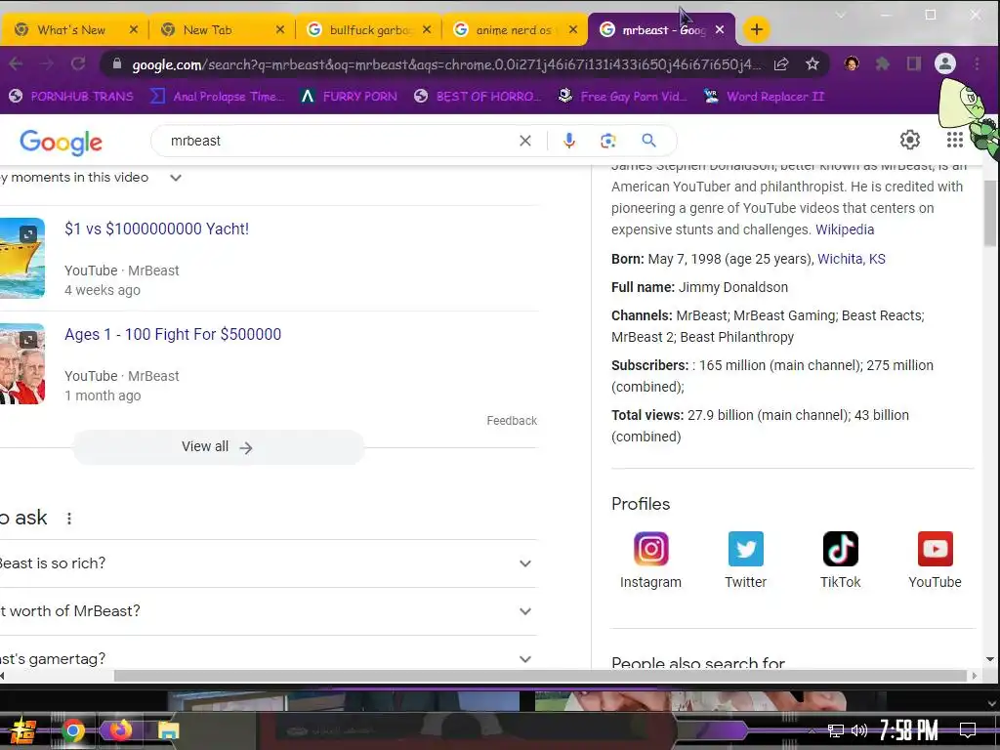
Task: Start voice search with the microphone icon
Action: [x=569, y=141]
